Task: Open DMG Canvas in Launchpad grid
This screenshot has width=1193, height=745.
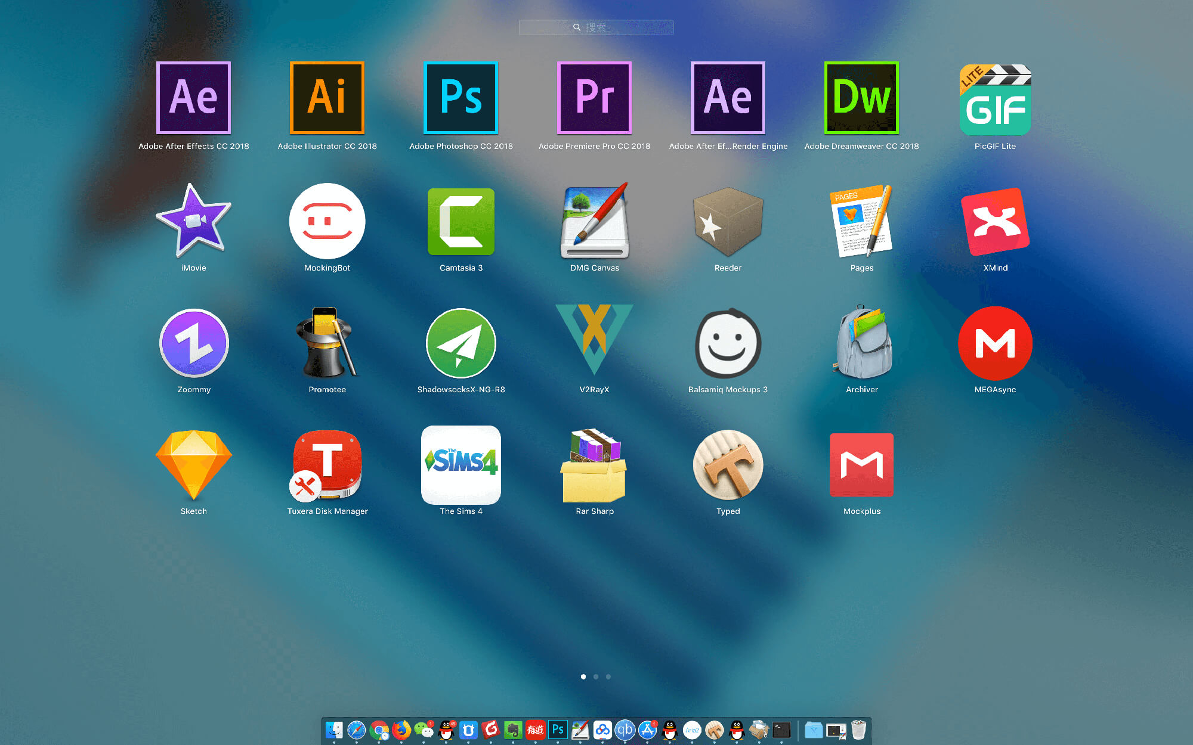Action: (594, 221)
